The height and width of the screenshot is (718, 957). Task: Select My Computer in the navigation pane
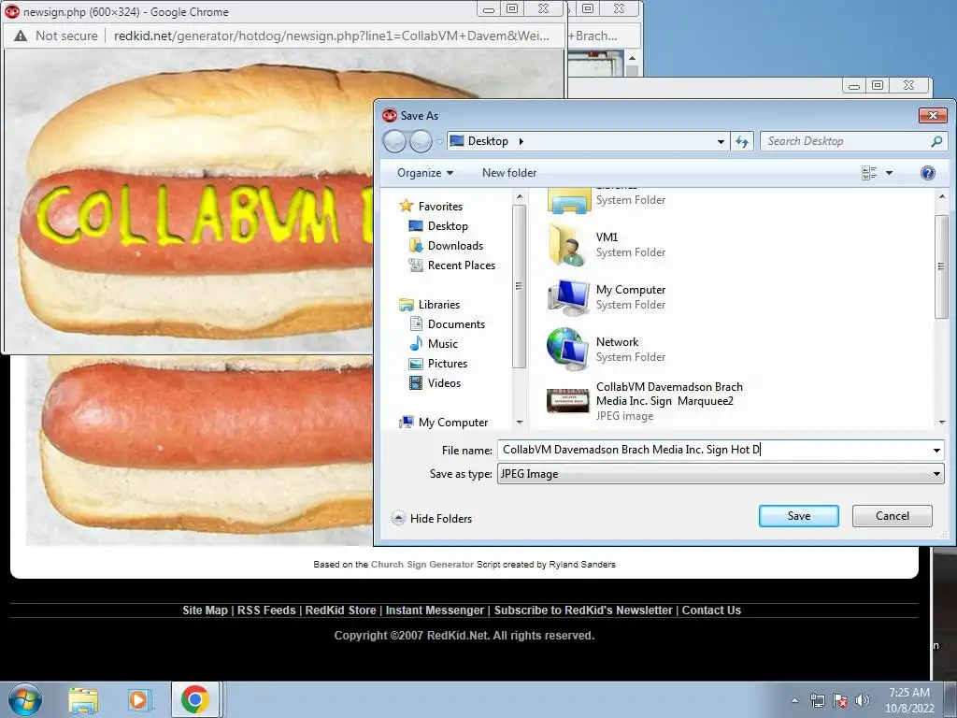[443, 423]
